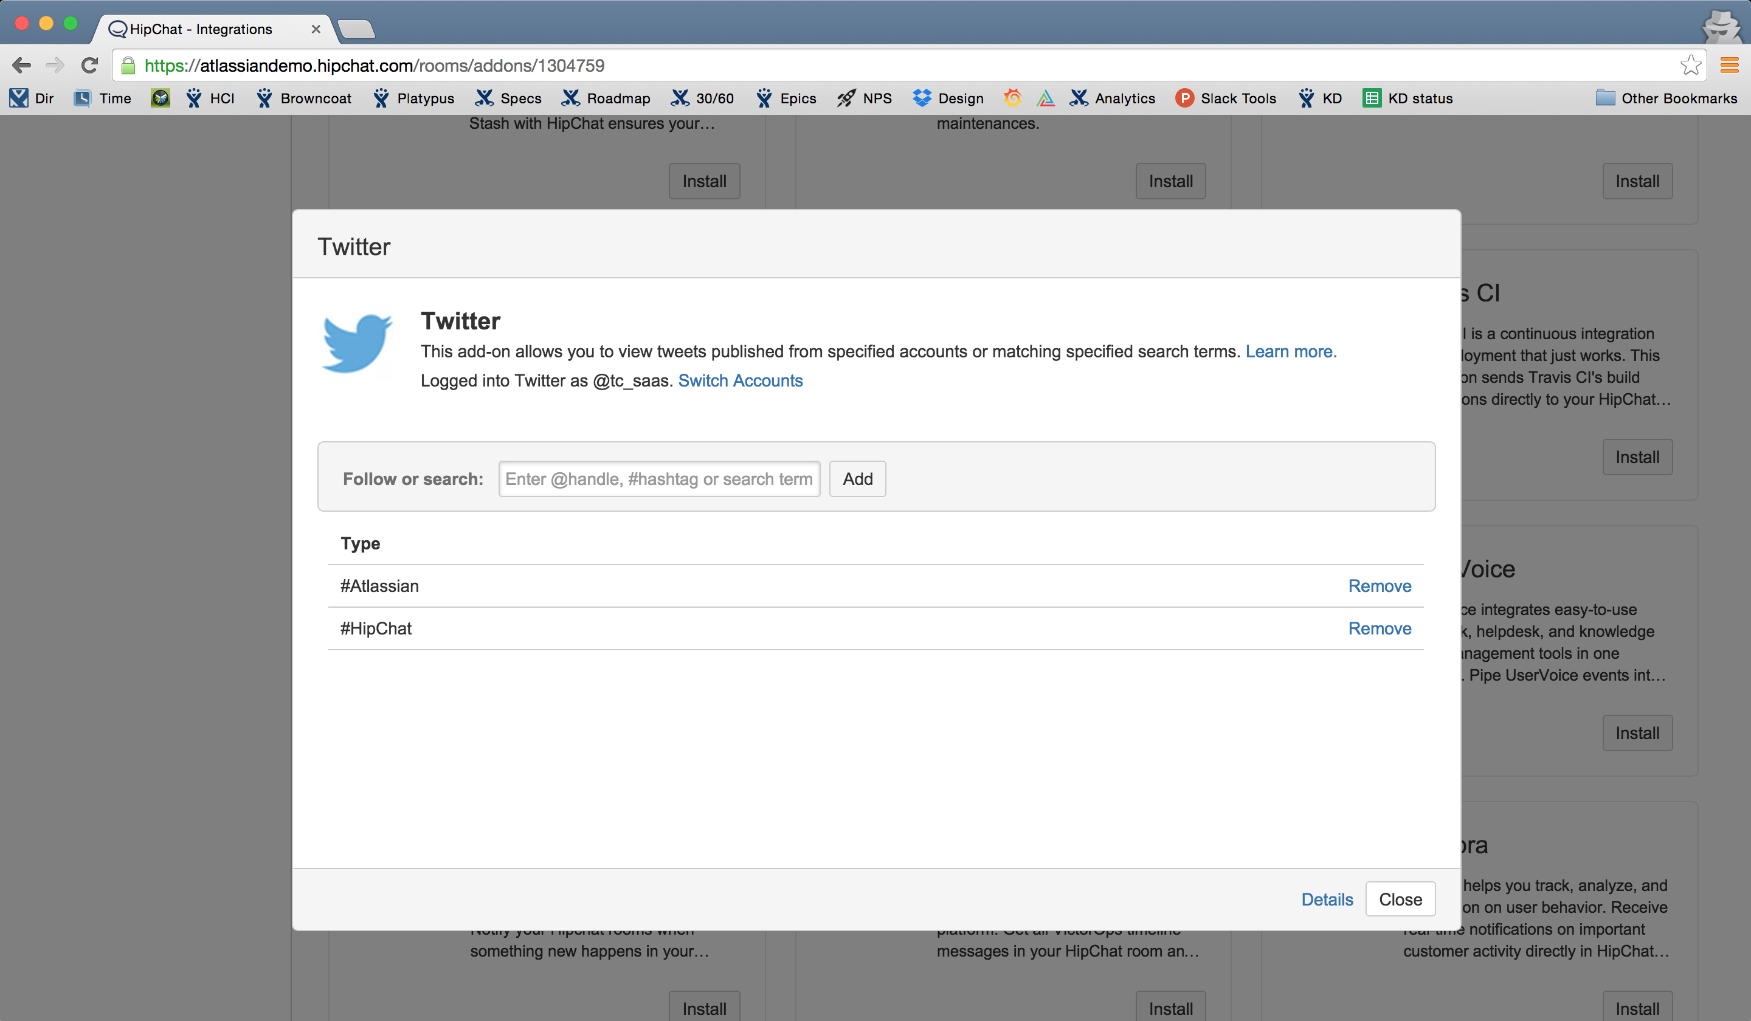The width and height of the screenshot is (1751, 1021).
Task: Close the Twitter dialog
Action: point(1400,899)
